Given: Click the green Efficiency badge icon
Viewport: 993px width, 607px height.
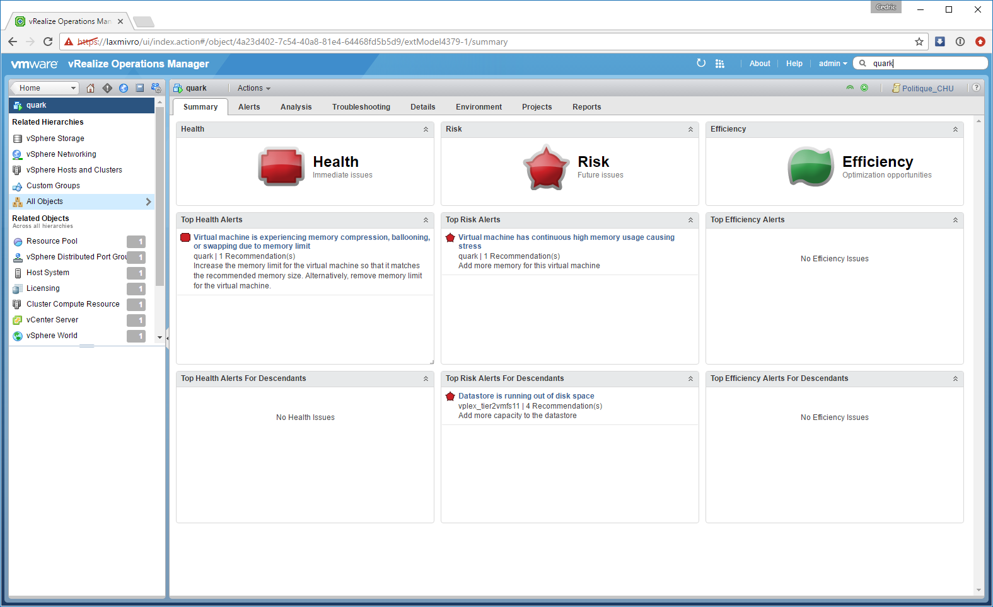Looking at the screenshot, I should [811, 166].
